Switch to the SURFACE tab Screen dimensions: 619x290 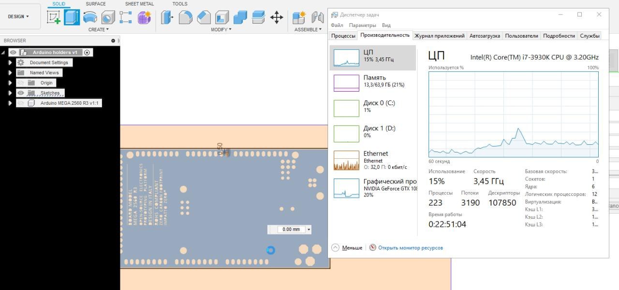coord(96,4)
